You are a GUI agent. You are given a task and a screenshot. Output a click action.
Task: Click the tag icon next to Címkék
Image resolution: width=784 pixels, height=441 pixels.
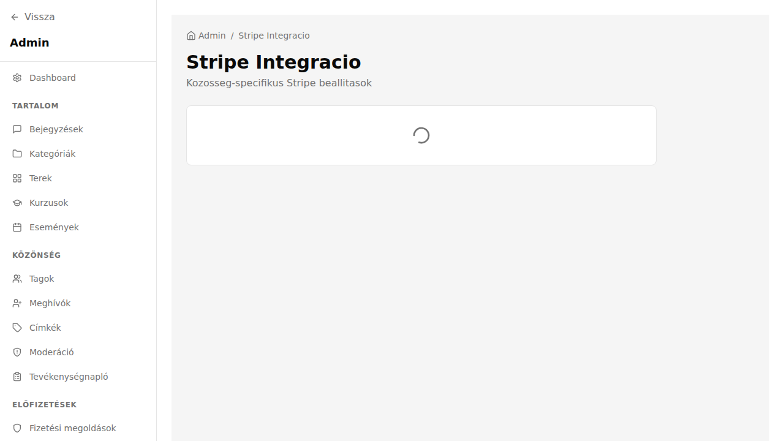[x=17, y=327]
